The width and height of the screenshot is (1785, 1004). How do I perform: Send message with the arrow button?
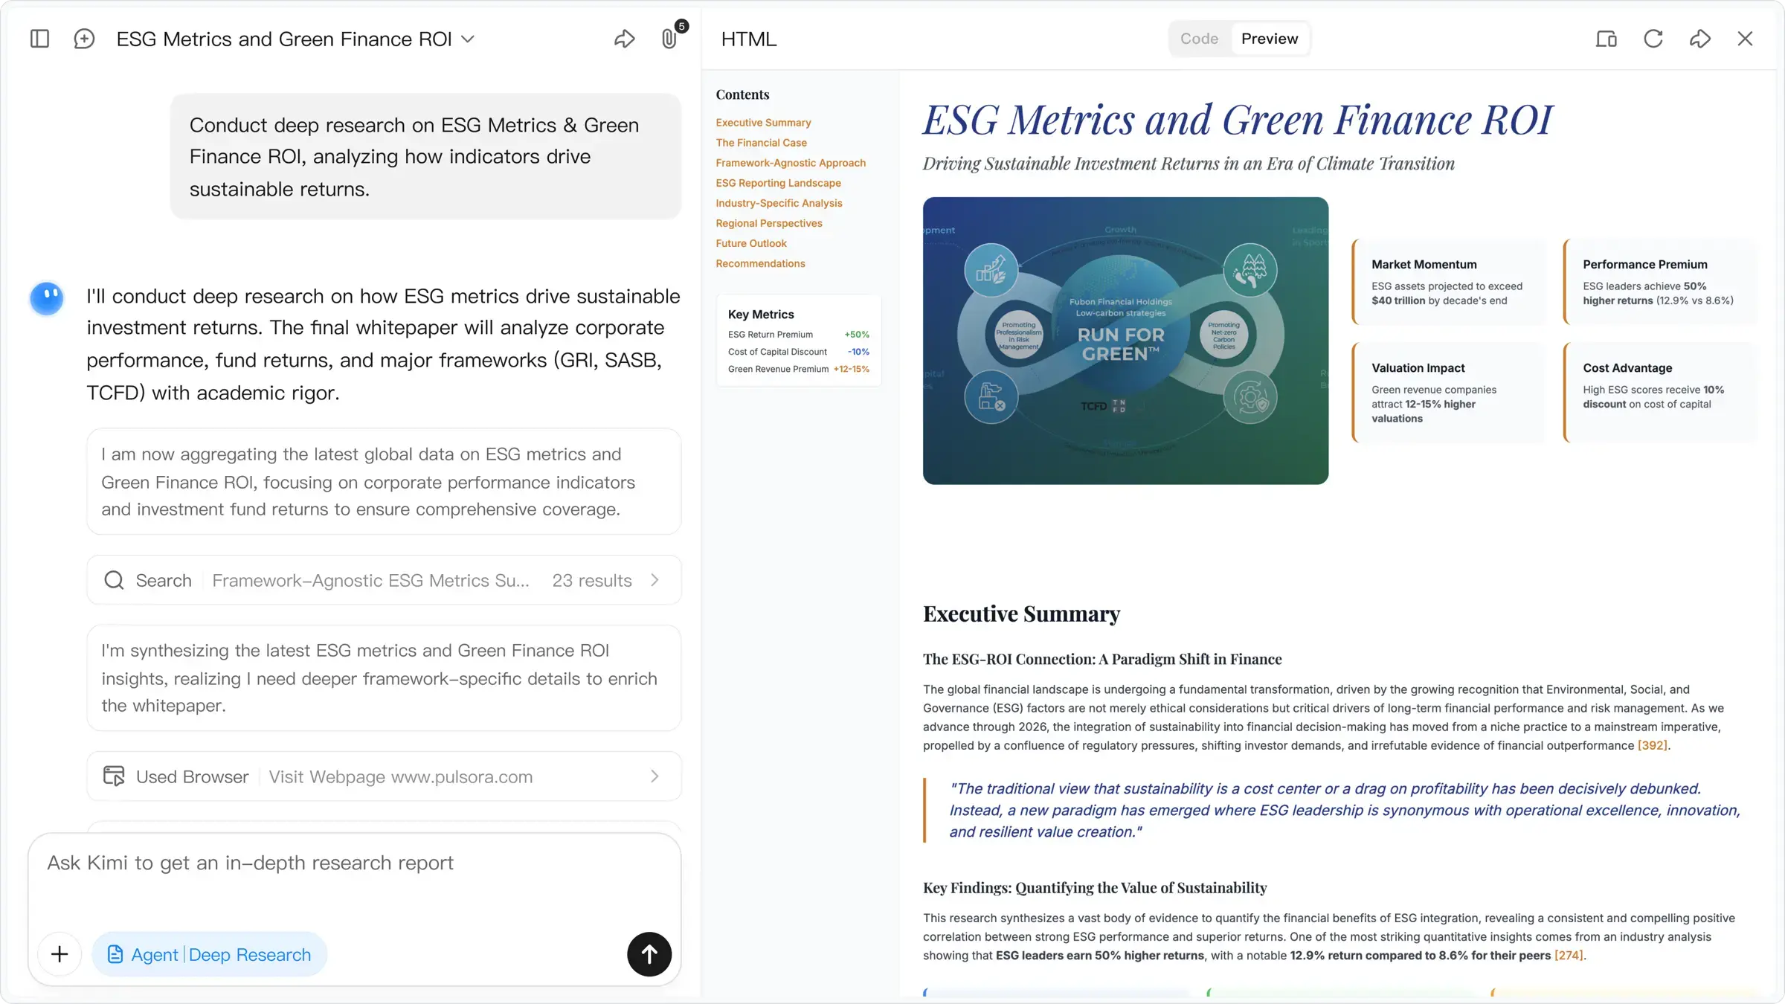pos(649,954)
